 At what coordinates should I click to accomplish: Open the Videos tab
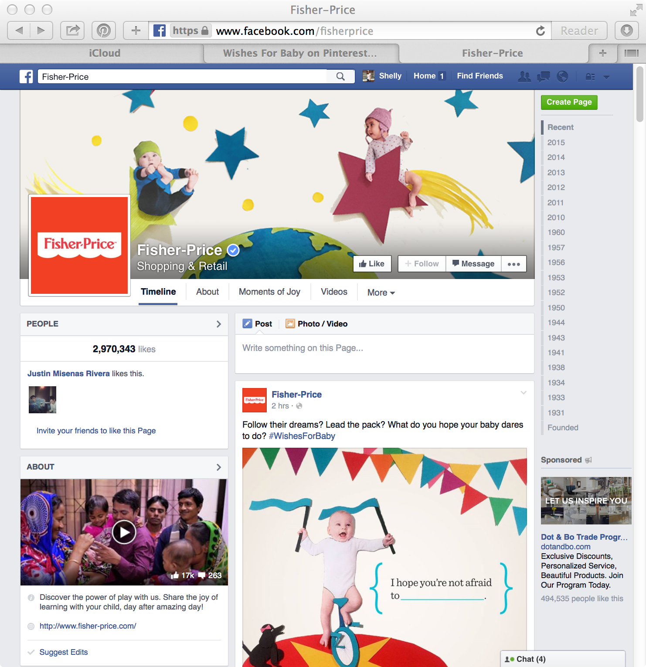click(x=334, y=292)
